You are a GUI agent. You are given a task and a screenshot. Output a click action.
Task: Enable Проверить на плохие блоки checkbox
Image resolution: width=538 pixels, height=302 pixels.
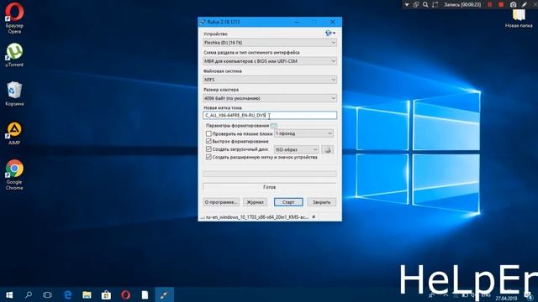click(x=208, y=133)
